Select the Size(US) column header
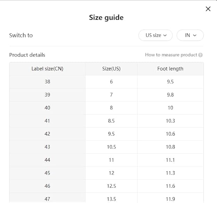 pos(111,69)
